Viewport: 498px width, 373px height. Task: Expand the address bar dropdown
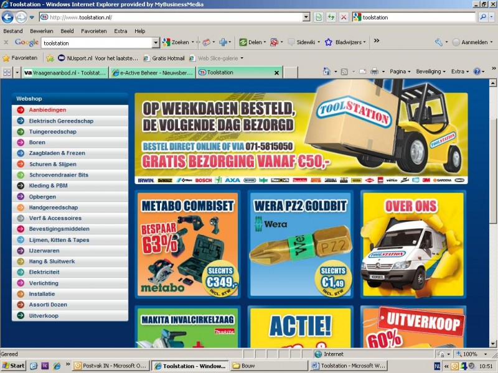pos(306,17)
